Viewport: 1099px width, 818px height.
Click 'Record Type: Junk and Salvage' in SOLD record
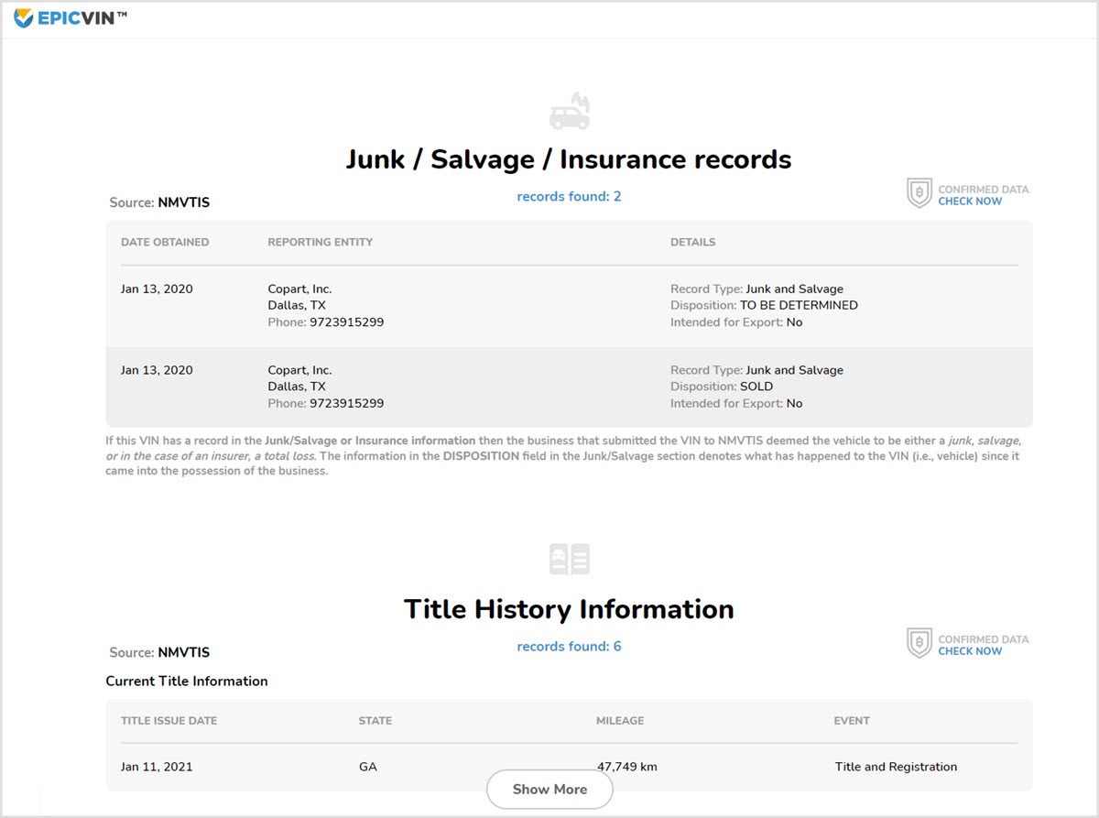[x=756, y=370]
